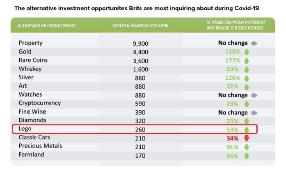Click the gray arrow in the Watches row

click(x=254, y=95)
